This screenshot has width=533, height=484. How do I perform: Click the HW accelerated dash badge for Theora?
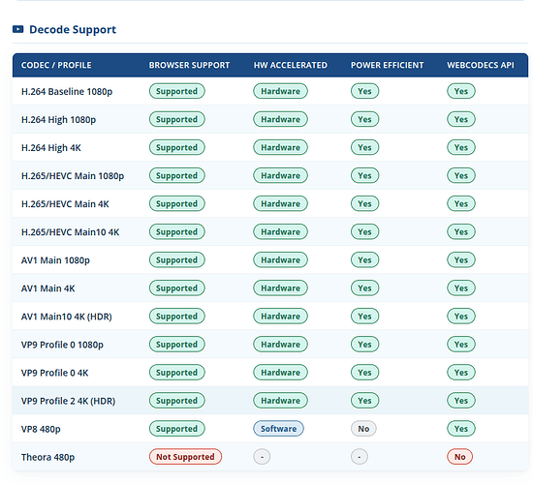coord(262,457)
